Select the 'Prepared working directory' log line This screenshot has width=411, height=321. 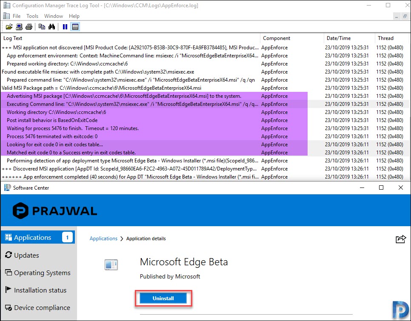[x=205, y=64]
